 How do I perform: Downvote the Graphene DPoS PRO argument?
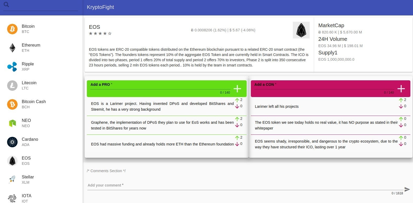coord(237,125)
